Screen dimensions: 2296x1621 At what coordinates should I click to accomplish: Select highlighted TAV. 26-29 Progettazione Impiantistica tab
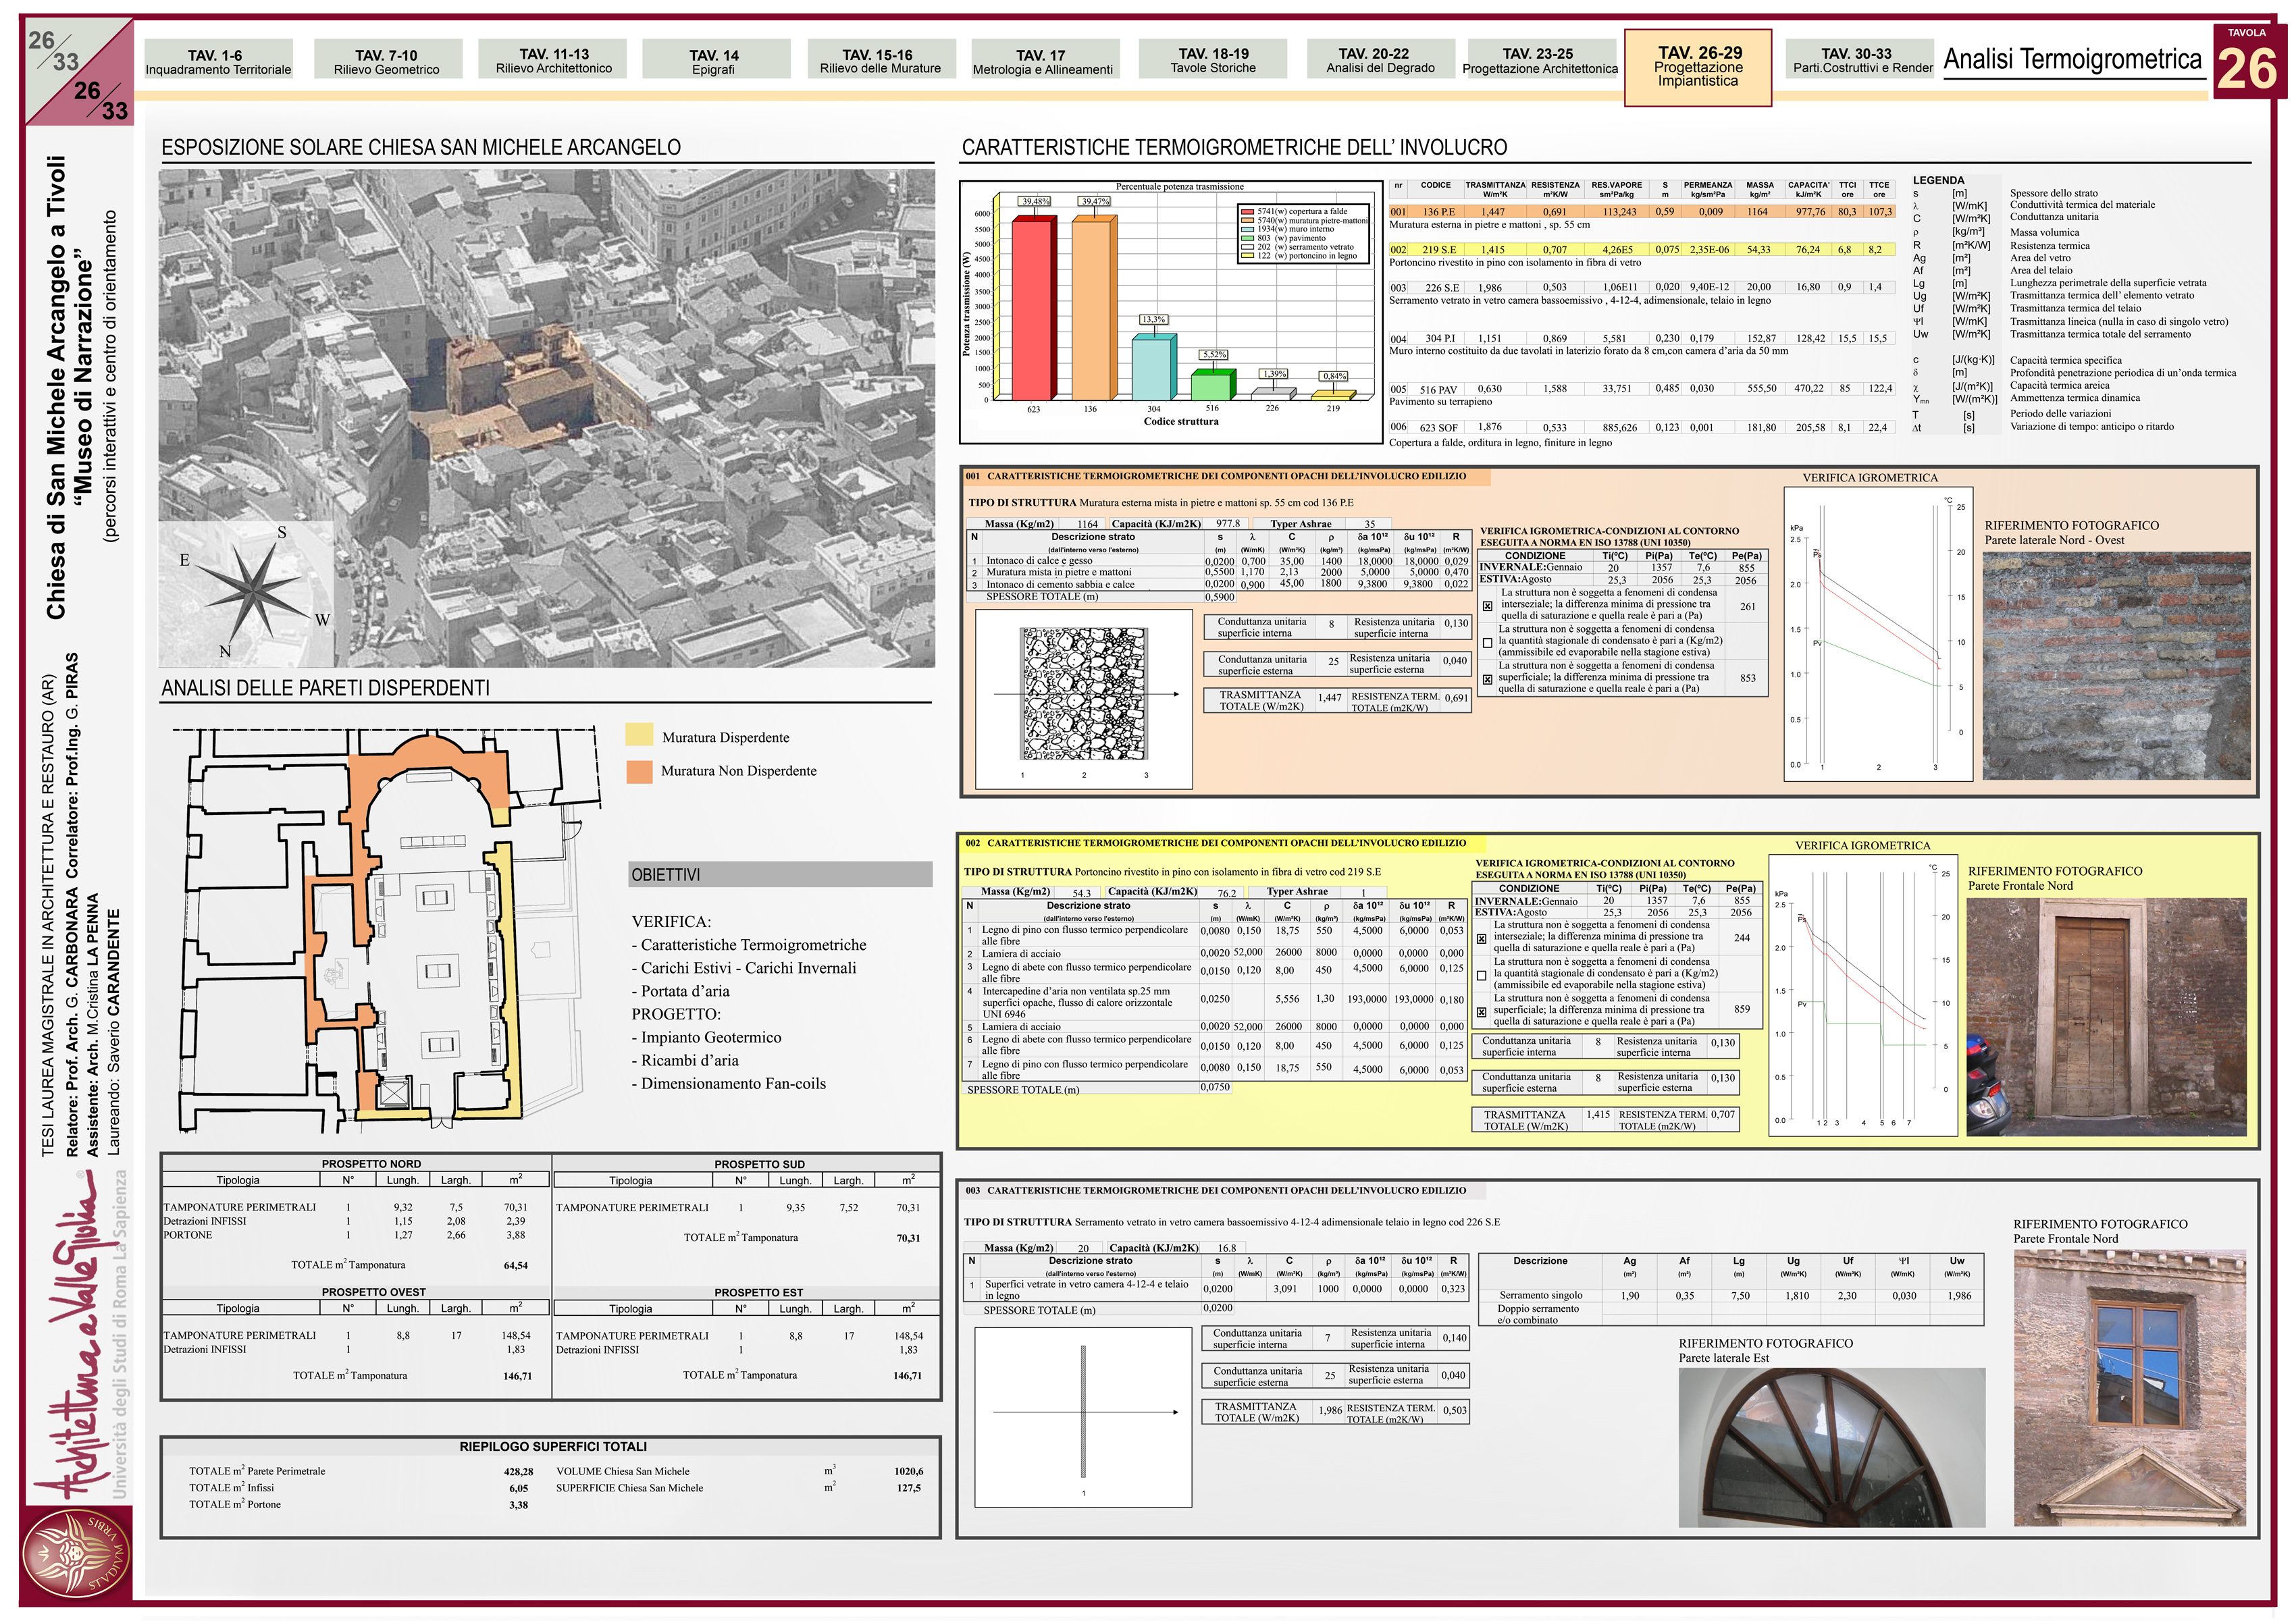coord(1698,67)
